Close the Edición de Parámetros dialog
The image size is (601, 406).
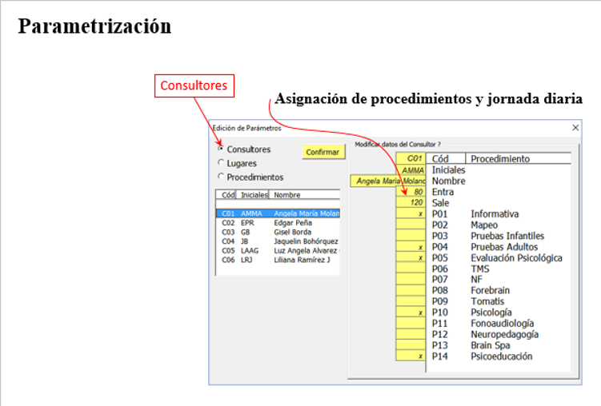(575, 128)
